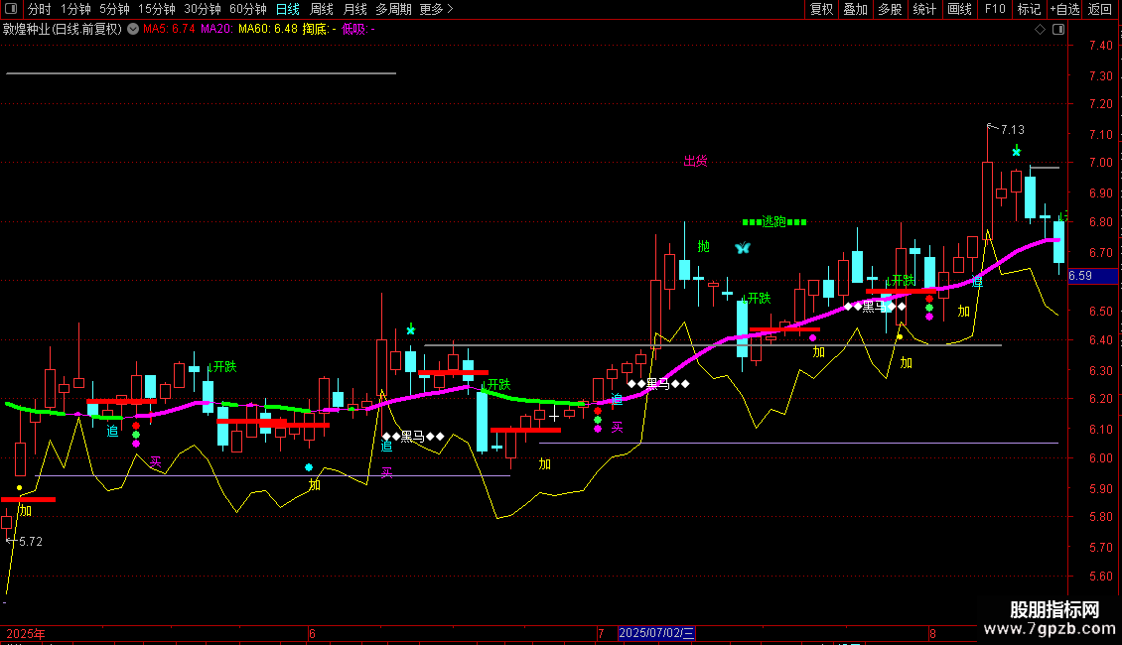Select the 60分钟 period tab
Screen dimensions: 1122x645
click(x=248, y=9)
